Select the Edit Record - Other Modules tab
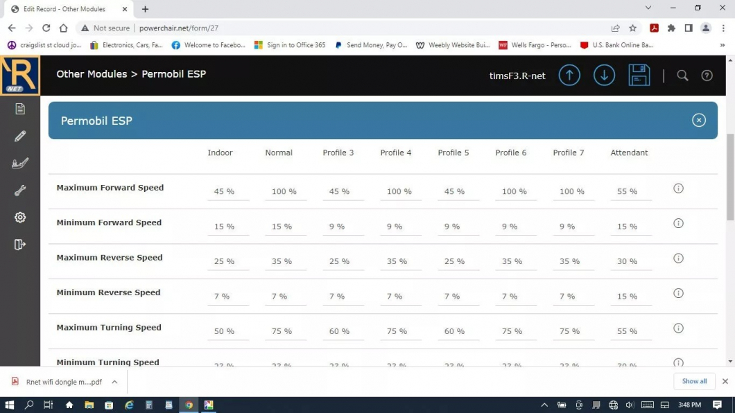The image size is (735, 413). tap(69, 9)
